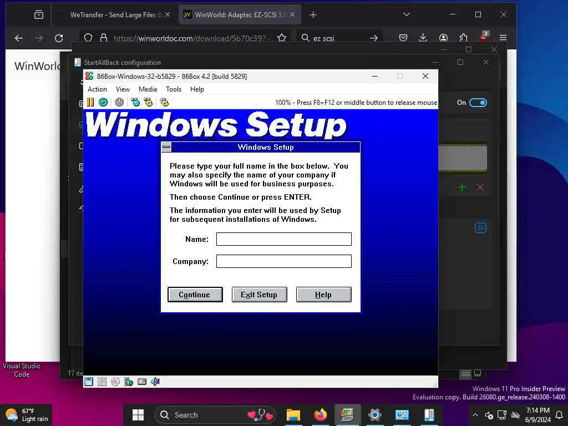Click the Help button in Windows Setup dialog

pyautogui.click(x=323, y=295)
